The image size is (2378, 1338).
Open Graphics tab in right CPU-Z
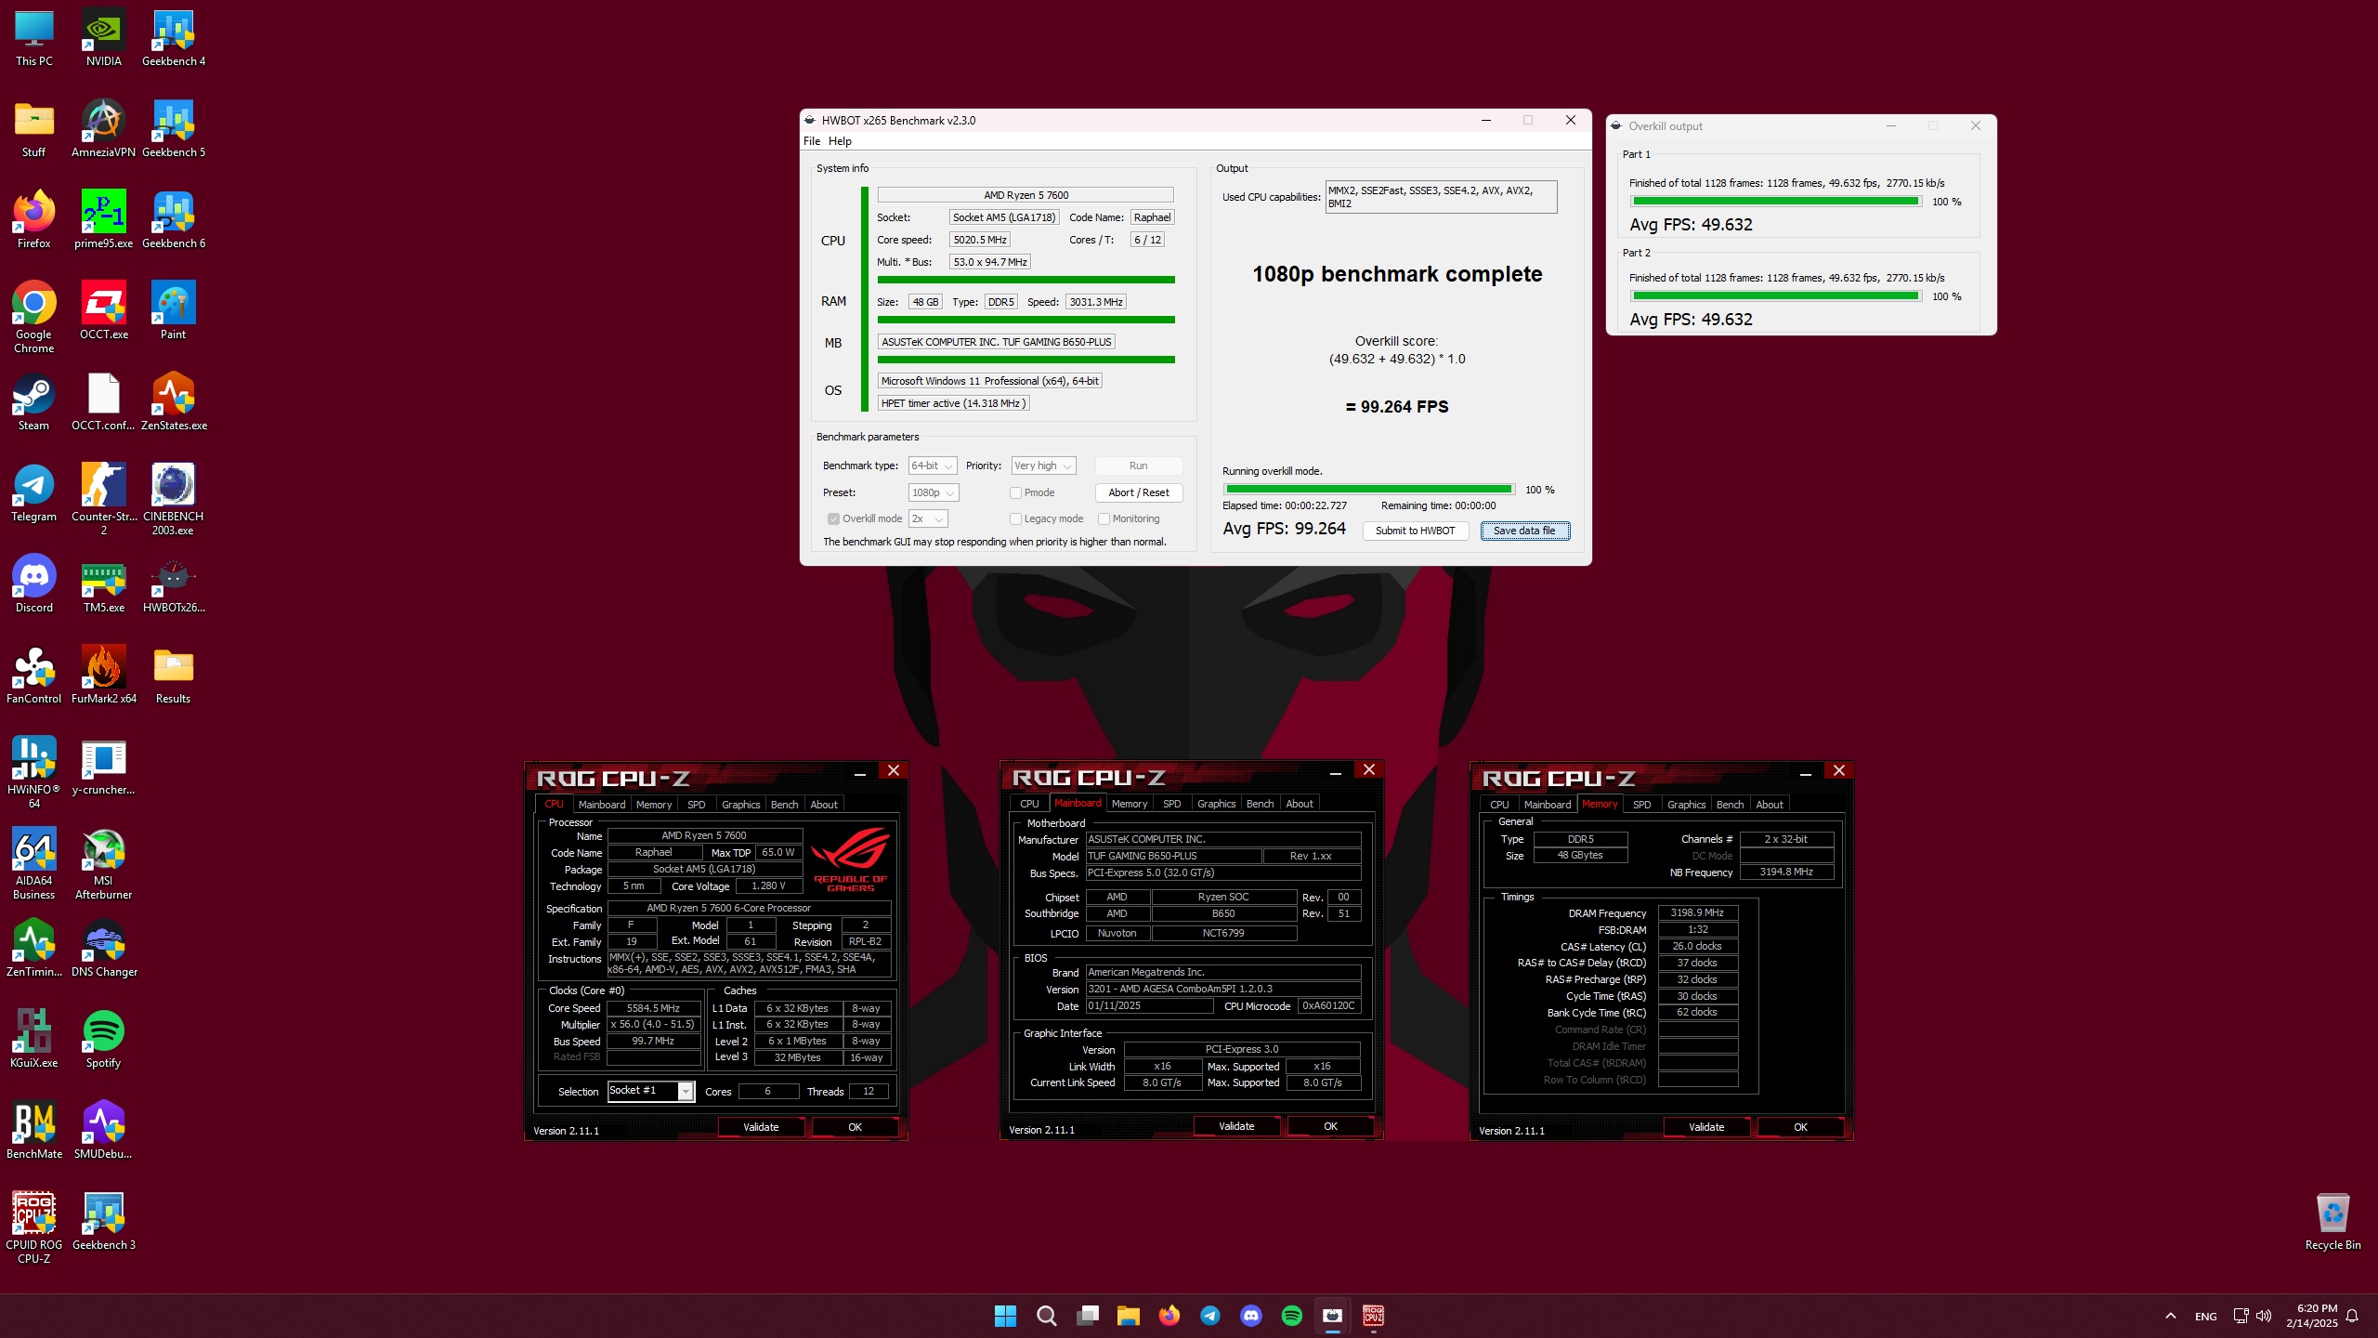coord(1686,805)
